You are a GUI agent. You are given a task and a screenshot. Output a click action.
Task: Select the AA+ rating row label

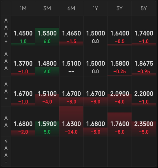[x=6, y=91]
